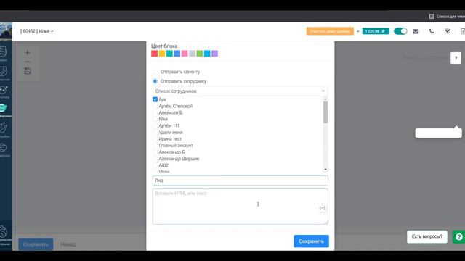Pick the gray block color swatch
Screen dimensions: 465x261
coord(192,54)
